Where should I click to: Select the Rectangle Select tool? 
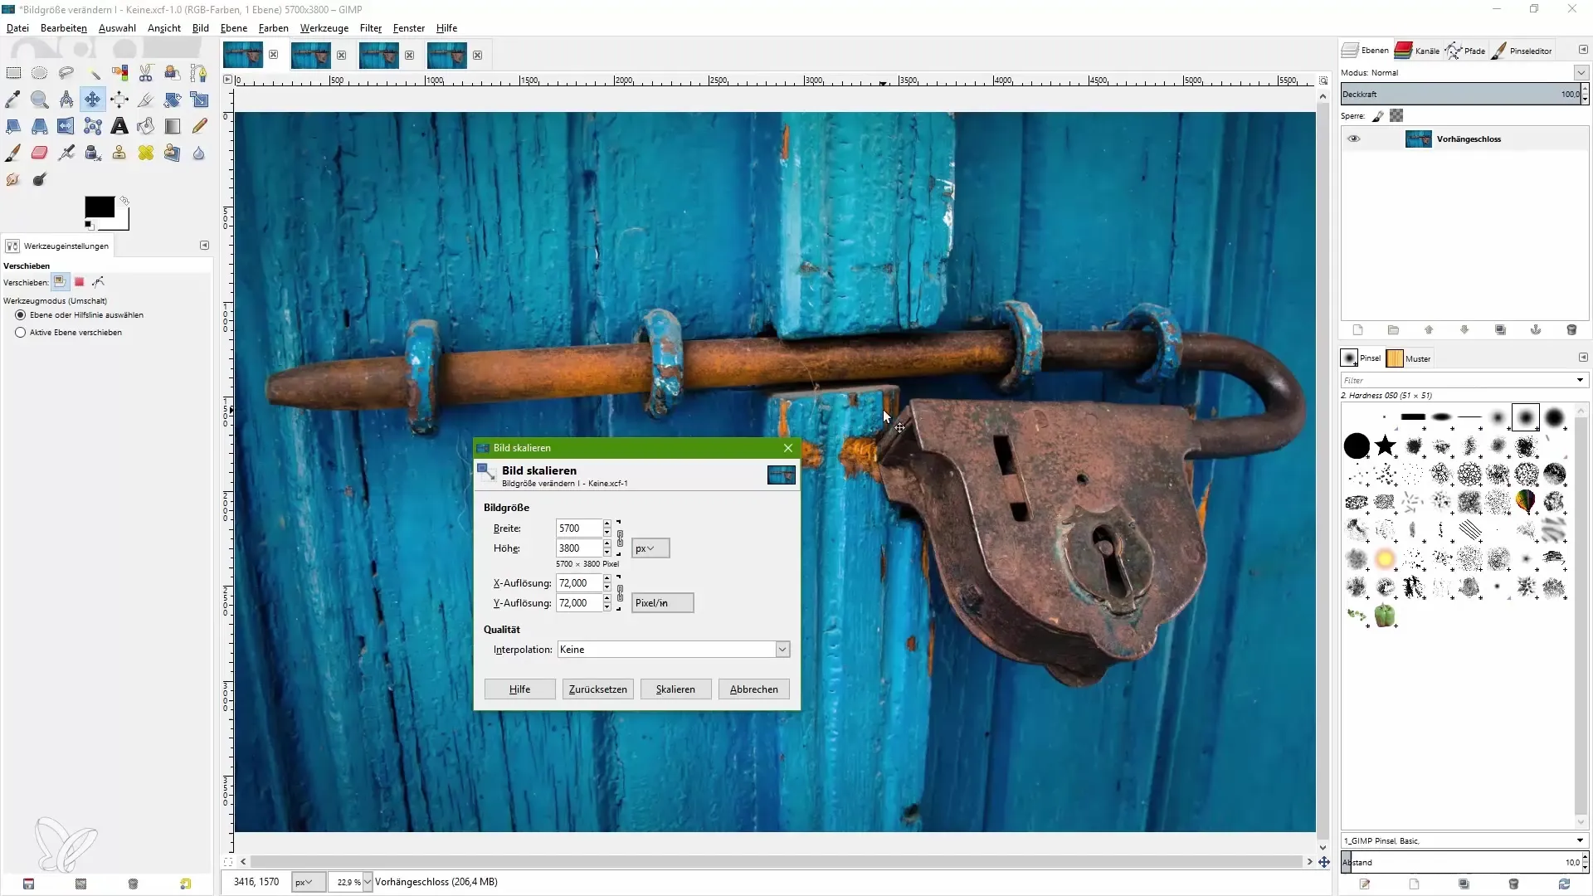pyautogui.click(x=13, y=73)
